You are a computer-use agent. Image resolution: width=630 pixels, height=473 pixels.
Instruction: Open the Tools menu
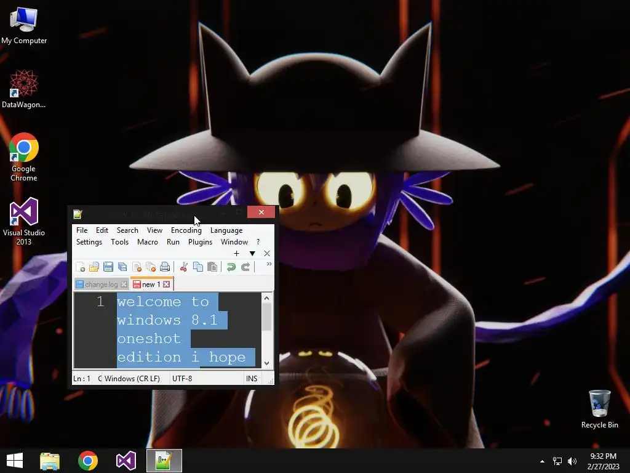coord(120,241)
